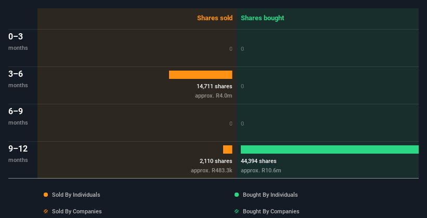Click the zero bought value in 3–6 months row
Image resolution: width=427 pixels, height=218 pixels.
(242, 87)
